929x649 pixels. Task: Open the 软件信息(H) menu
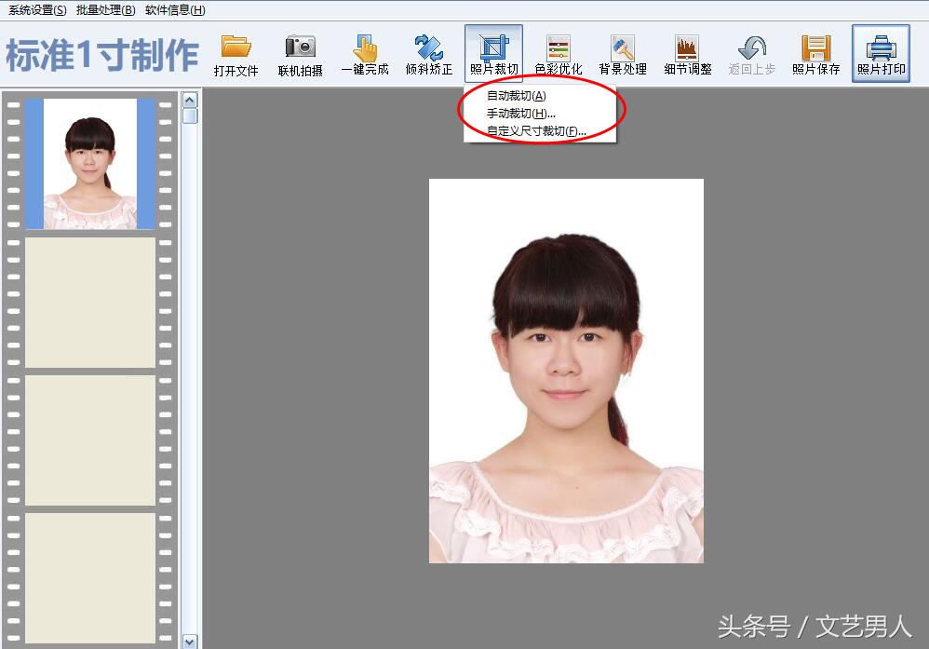[x=175, y=10]
